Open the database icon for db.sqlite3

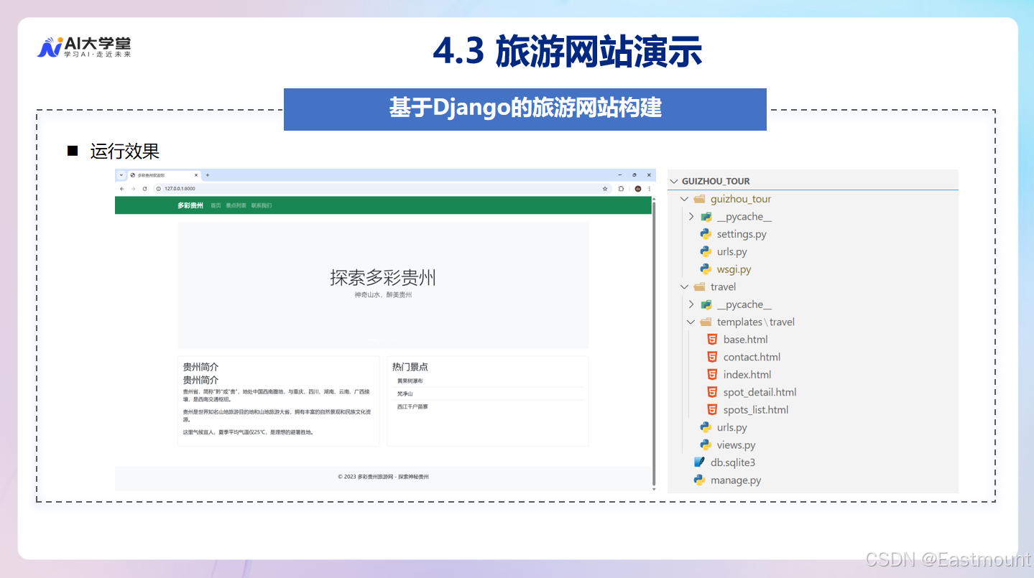pos(698,462)
